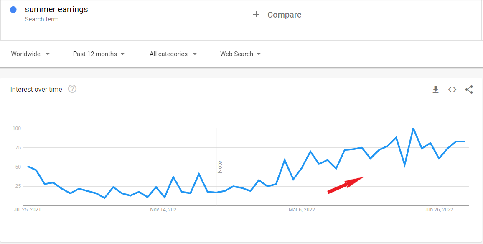The image size is (483, 244).
Task: Click the summer earrings search term label
Action: pyautogui.click(x=56, y=9)
